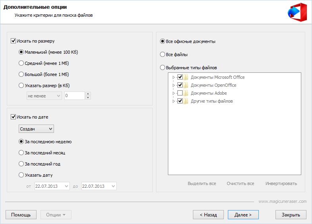Select Средний (менее 1 Мб) size option
The image size is (312, 224).
[21, 63]
